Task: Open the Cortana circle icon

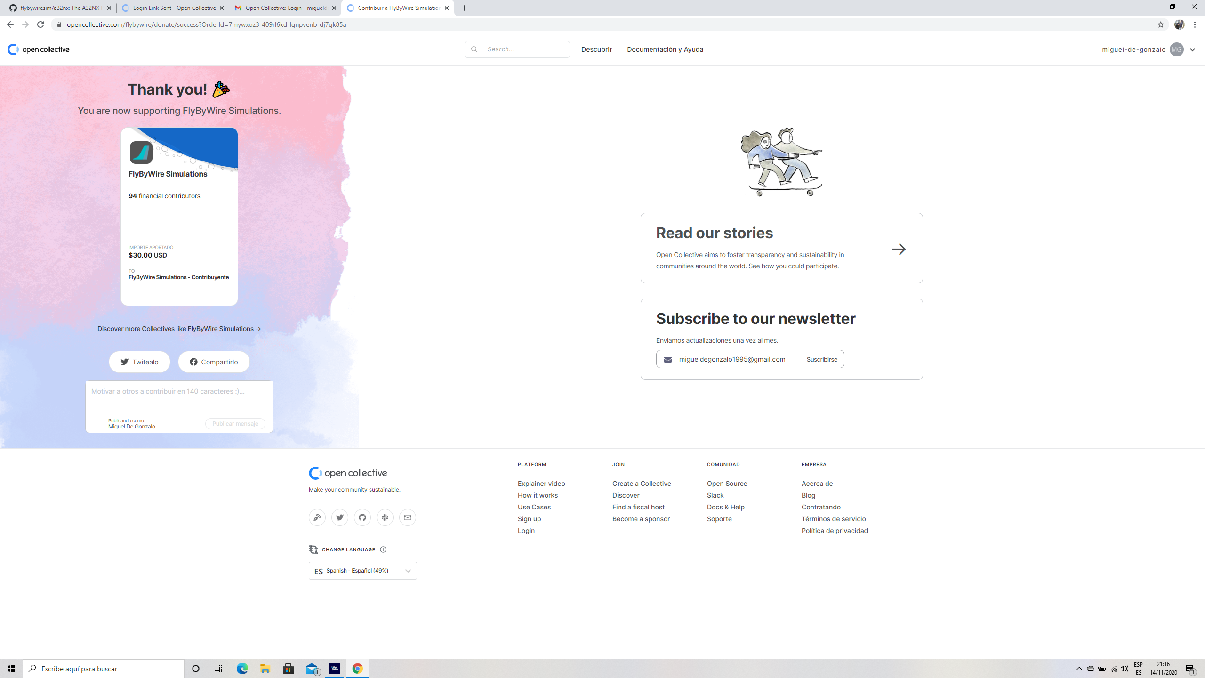Action: click(x=196, y=669)
